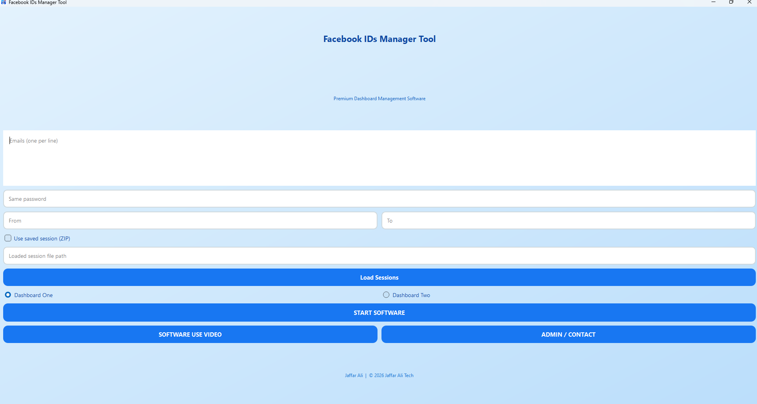The width and height of the screenshot is (757, 404).
Task: Focus the Emails (one per line) text area
Action: click(379, 158)
